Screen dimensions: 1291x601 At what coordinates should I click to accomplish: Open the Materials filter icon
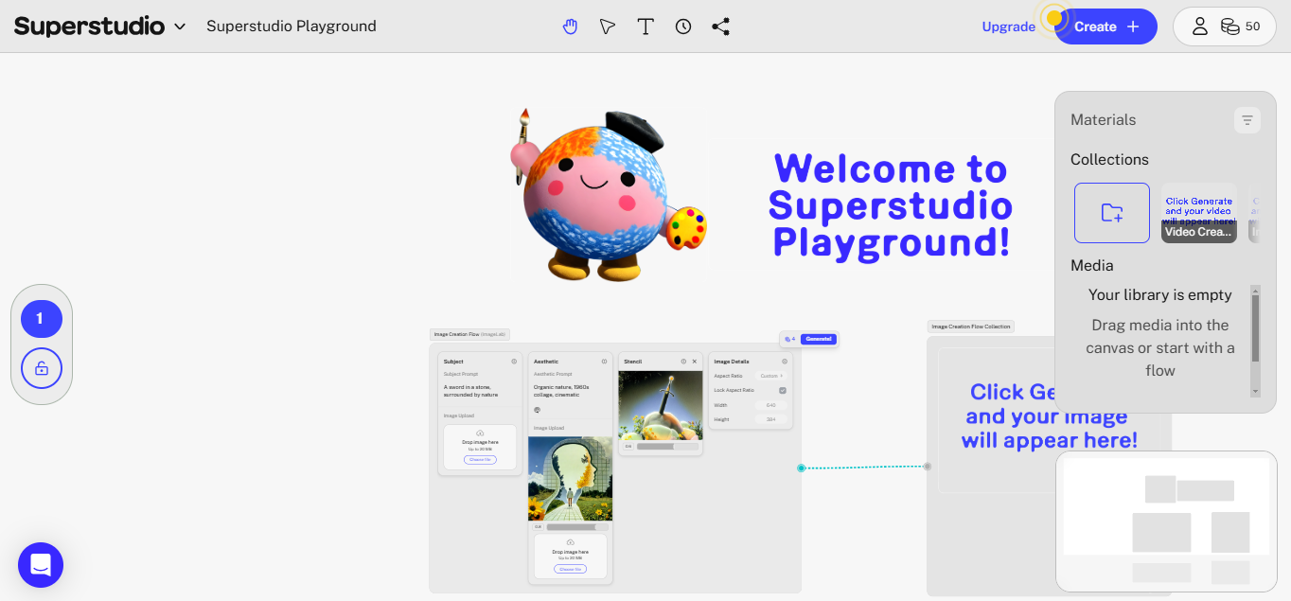[1247, 120]
